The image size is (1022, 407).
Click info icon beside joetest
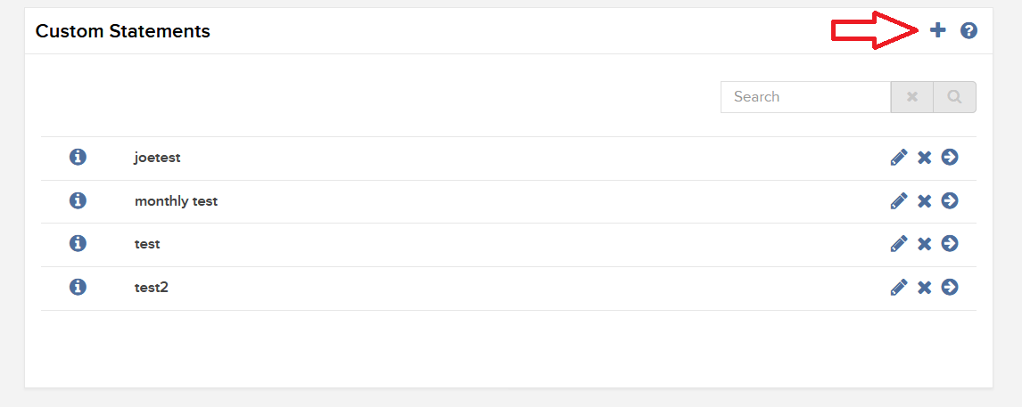pos(78,157)
